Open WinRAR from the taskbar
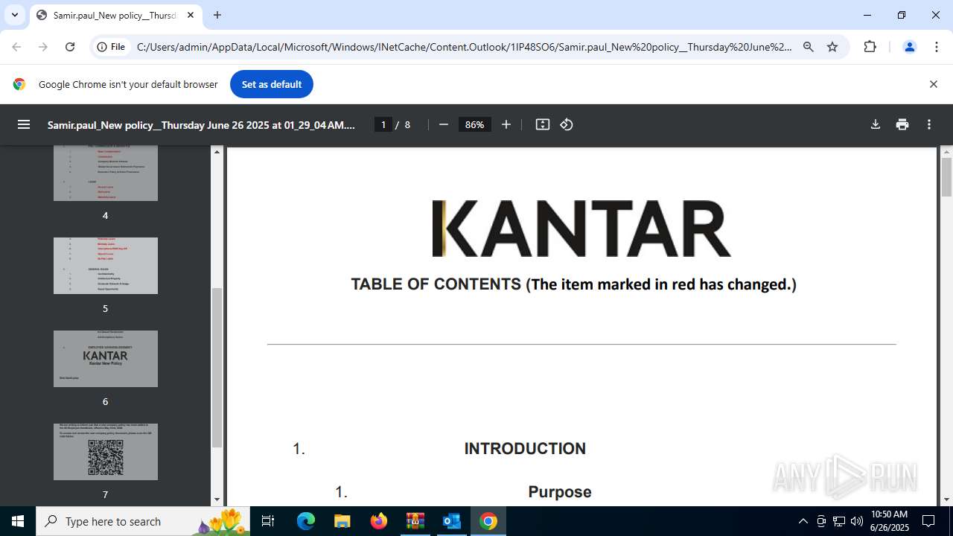This screenshot has width=953, height=536. point(415,521)
